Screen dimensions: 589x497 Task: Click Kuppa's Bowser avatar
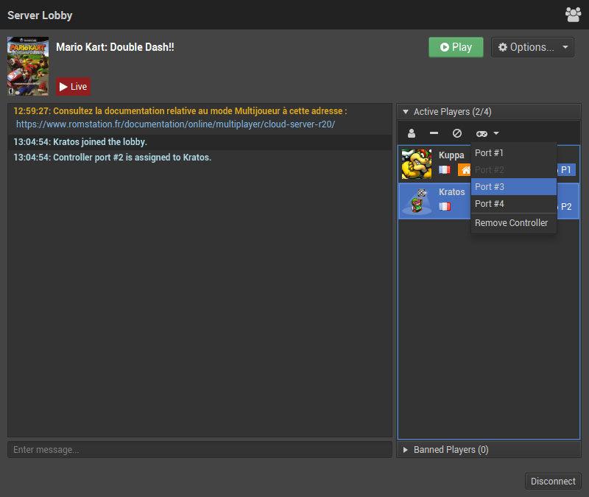point(417,163)
